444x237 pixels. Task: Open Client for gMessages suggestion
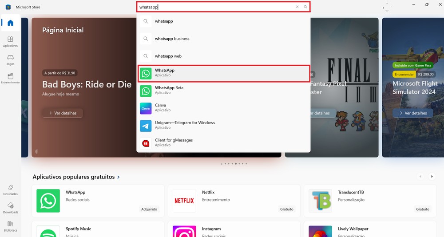click(x=223, y=143)
